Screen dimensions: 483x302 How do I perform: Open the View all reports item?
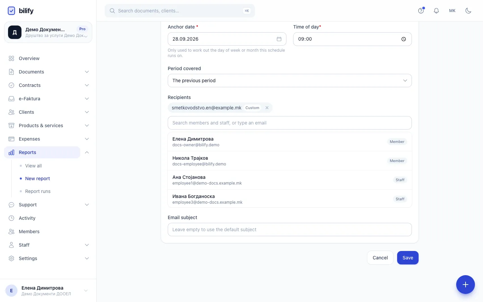34,166
